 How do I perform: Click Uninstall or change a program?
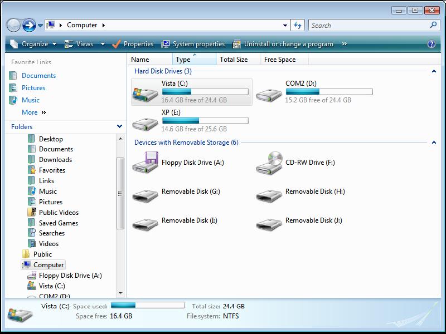(x=283, y=44)
